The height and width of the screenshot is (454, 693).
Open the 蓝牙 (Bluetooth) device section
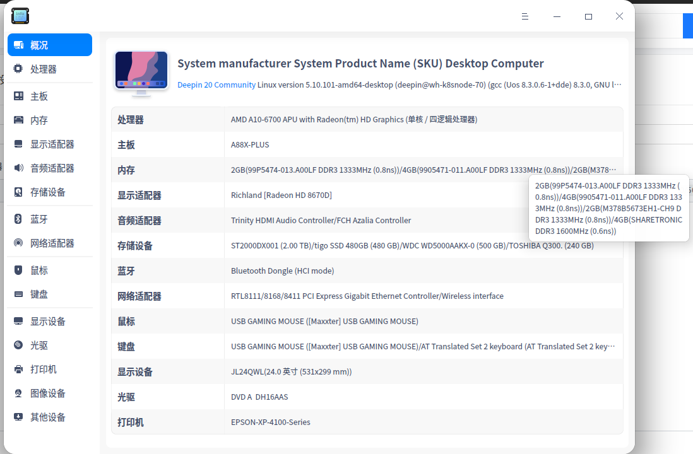pos(19,219)
